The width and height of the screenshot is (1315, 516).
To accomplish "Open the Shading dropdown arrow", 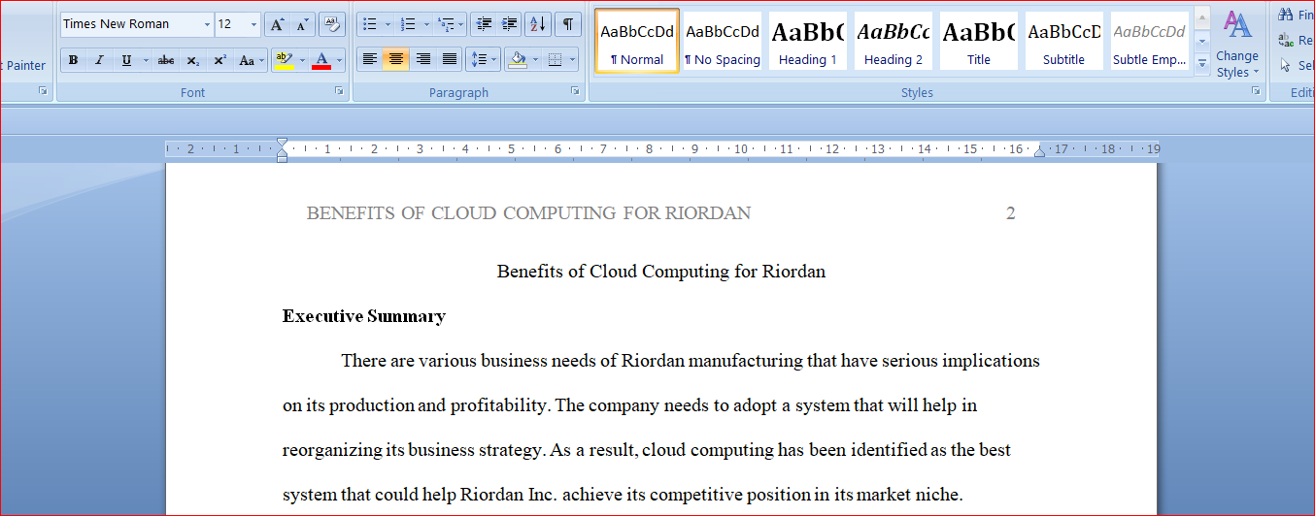I will [x=536, y=60].
